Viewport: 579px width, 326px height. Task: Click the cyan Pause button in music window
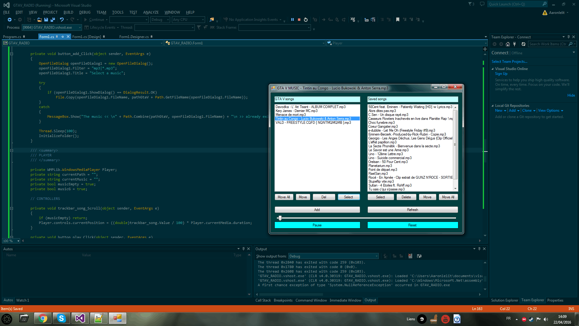pos(317,225)
